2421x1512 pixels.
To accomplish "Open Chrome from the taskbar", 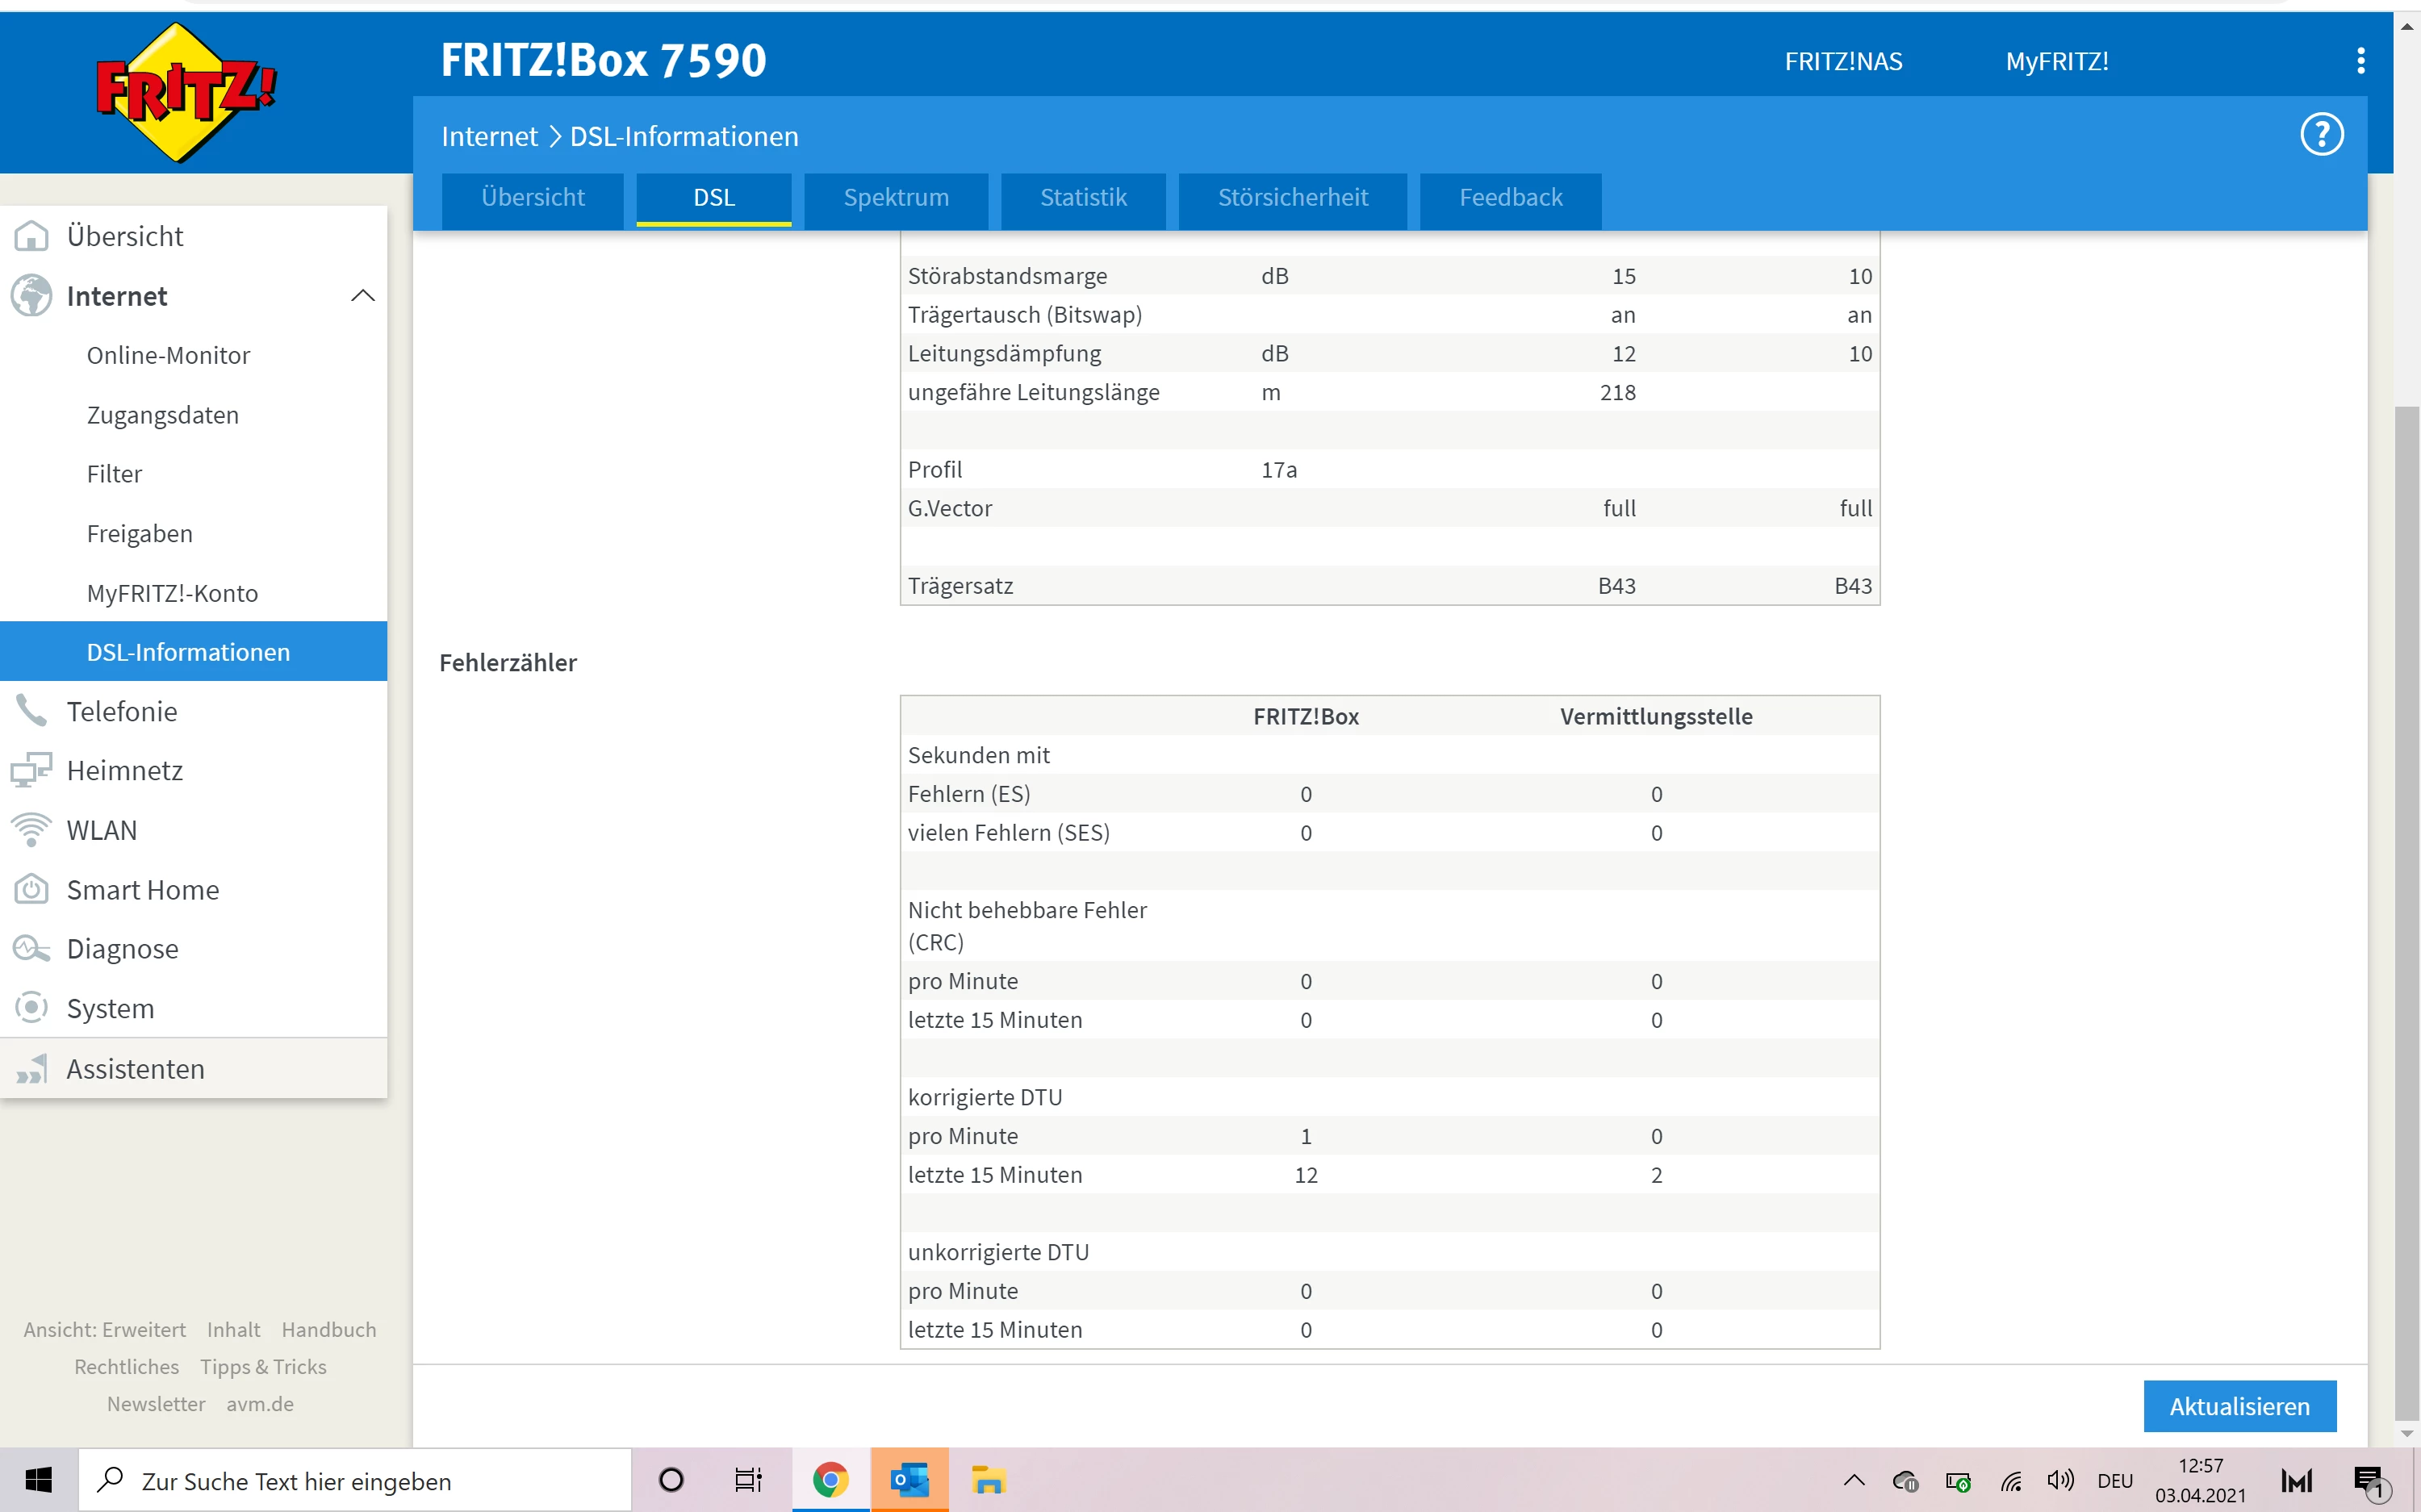I will [x=830, y=1480].
